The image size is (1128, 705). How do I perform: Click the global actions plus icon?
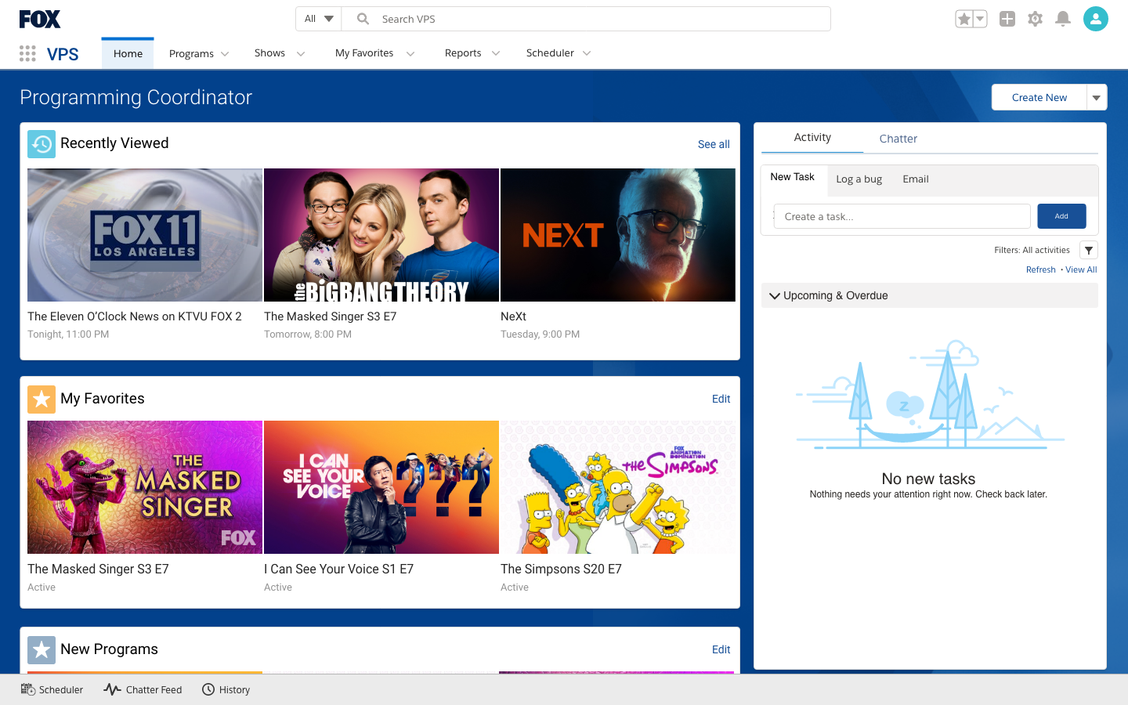pos(1007,19)
